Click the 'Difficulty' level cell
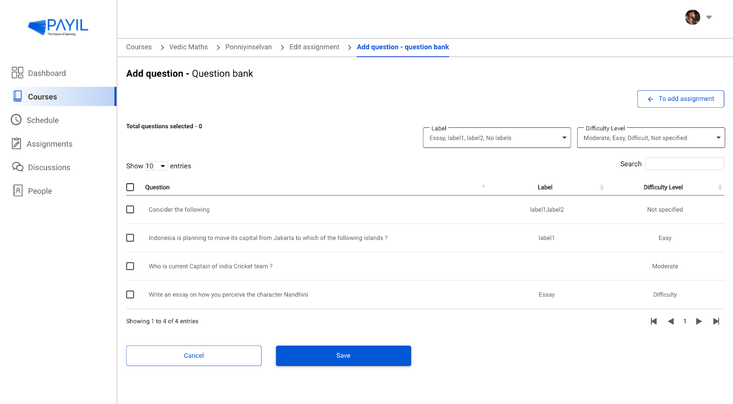This screenshot has width=733, height=404. pos(665,295)
